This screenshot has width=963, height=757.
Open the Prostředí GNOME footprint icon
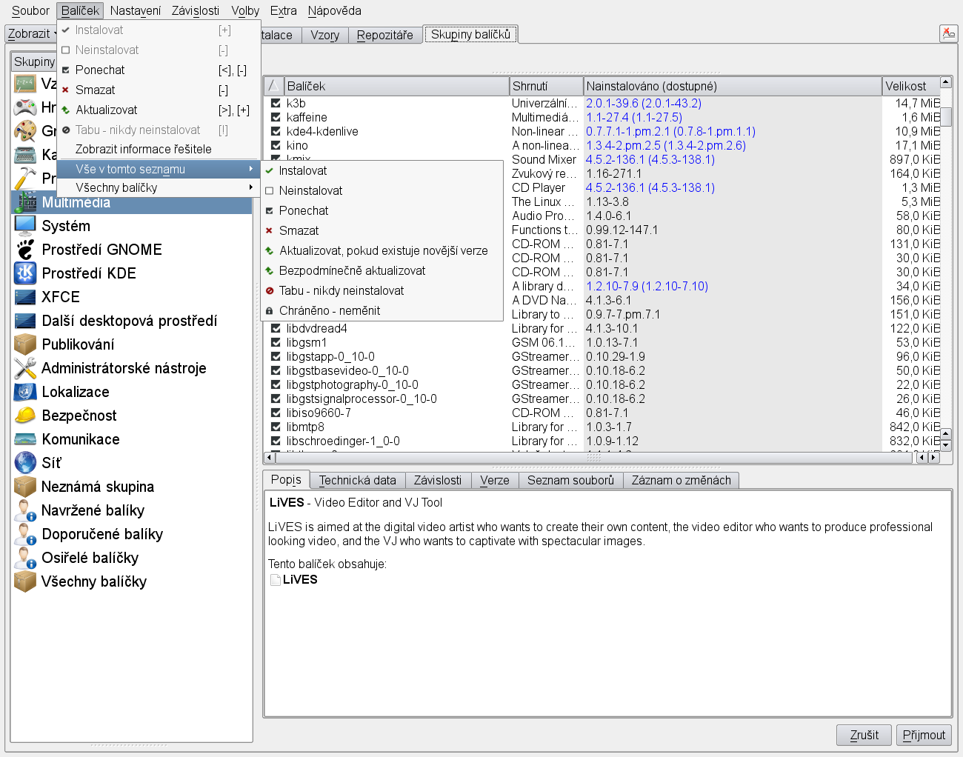point(25,250)
